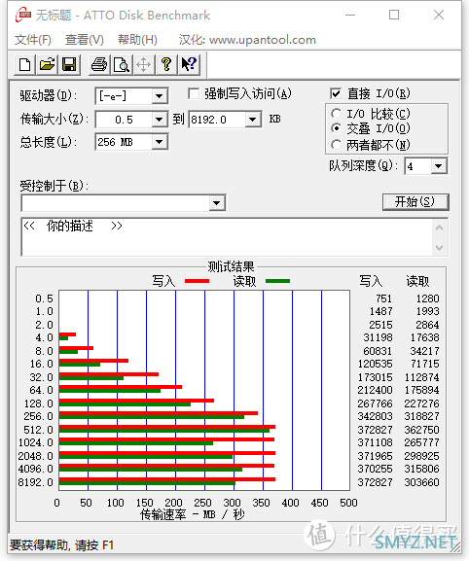
Task: Activate context help pointer icon
Action: 189,65
